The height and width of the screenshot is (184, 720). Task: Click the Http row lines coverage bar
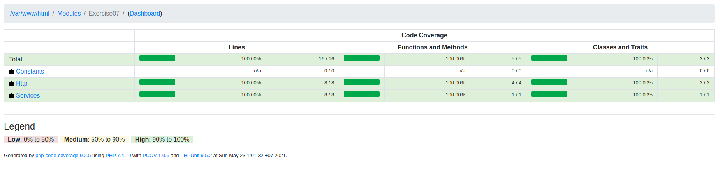pos(157,82)
